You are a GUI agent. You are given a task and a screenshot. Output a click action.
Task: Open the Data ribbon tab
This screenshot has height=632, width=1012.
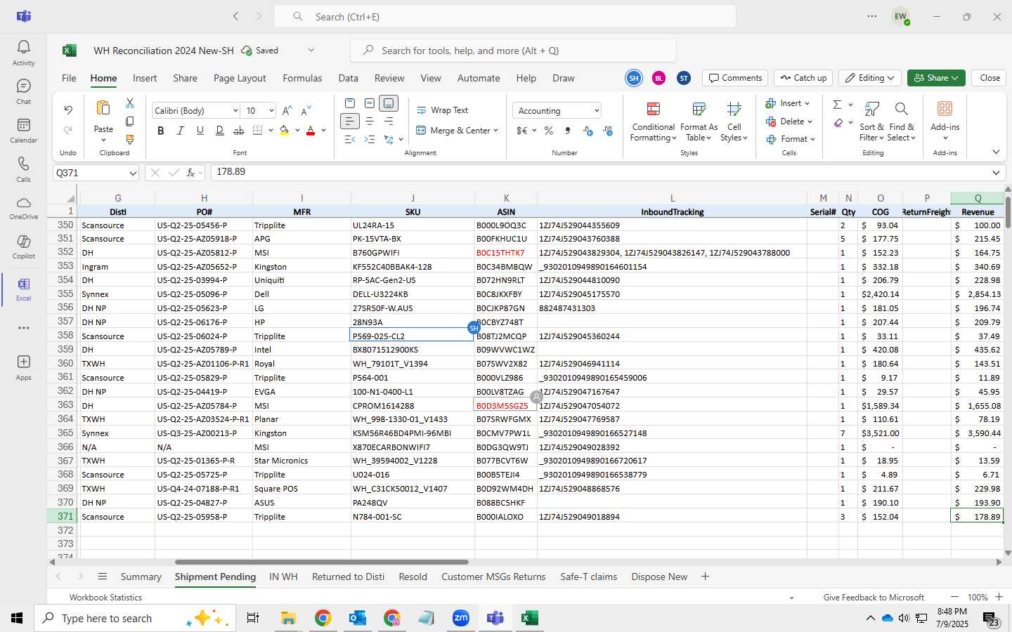coord(348,78)
